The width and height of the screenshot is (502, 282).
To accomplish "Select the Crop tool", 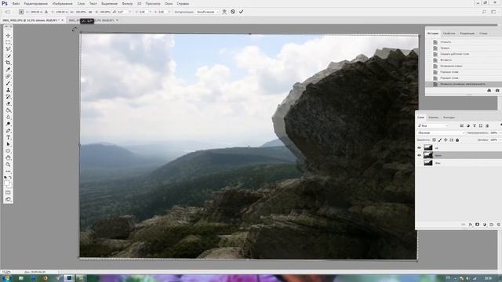I will (9, 63).
